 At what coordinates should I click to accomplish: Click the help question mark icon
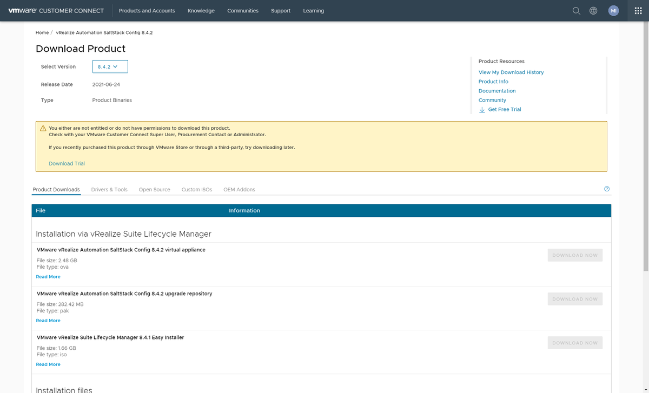[607, 189]
